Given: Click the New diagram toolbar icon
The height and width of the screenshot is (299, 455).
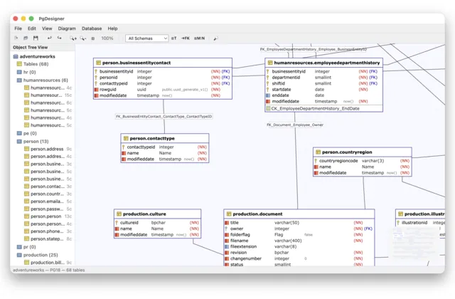Looking at the screenshot, I should [16, 38].
